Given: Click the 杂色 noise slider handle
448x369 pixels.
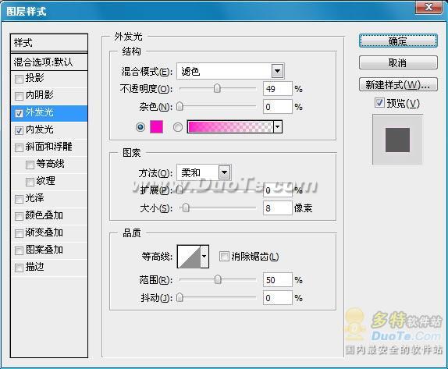Looking at the screenshot, I should 180,106.
